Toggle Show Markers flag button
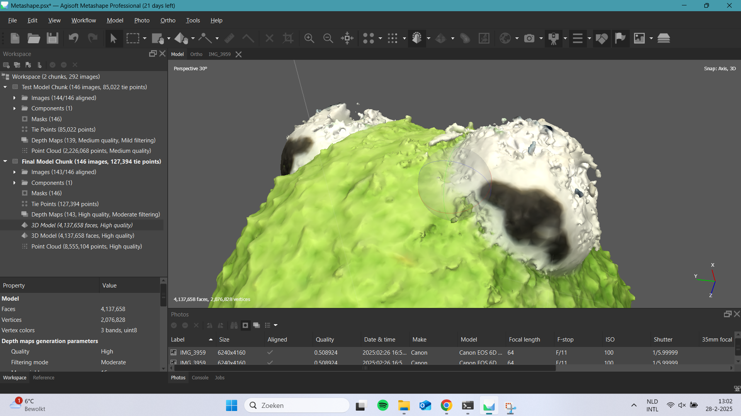The image size is (741, 416). [x=620, y=38]
